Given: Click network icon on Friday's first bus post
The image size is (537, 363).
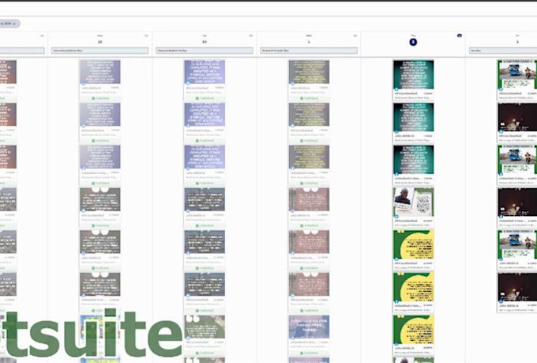Looking at the screenshot, I should (501, 89).
